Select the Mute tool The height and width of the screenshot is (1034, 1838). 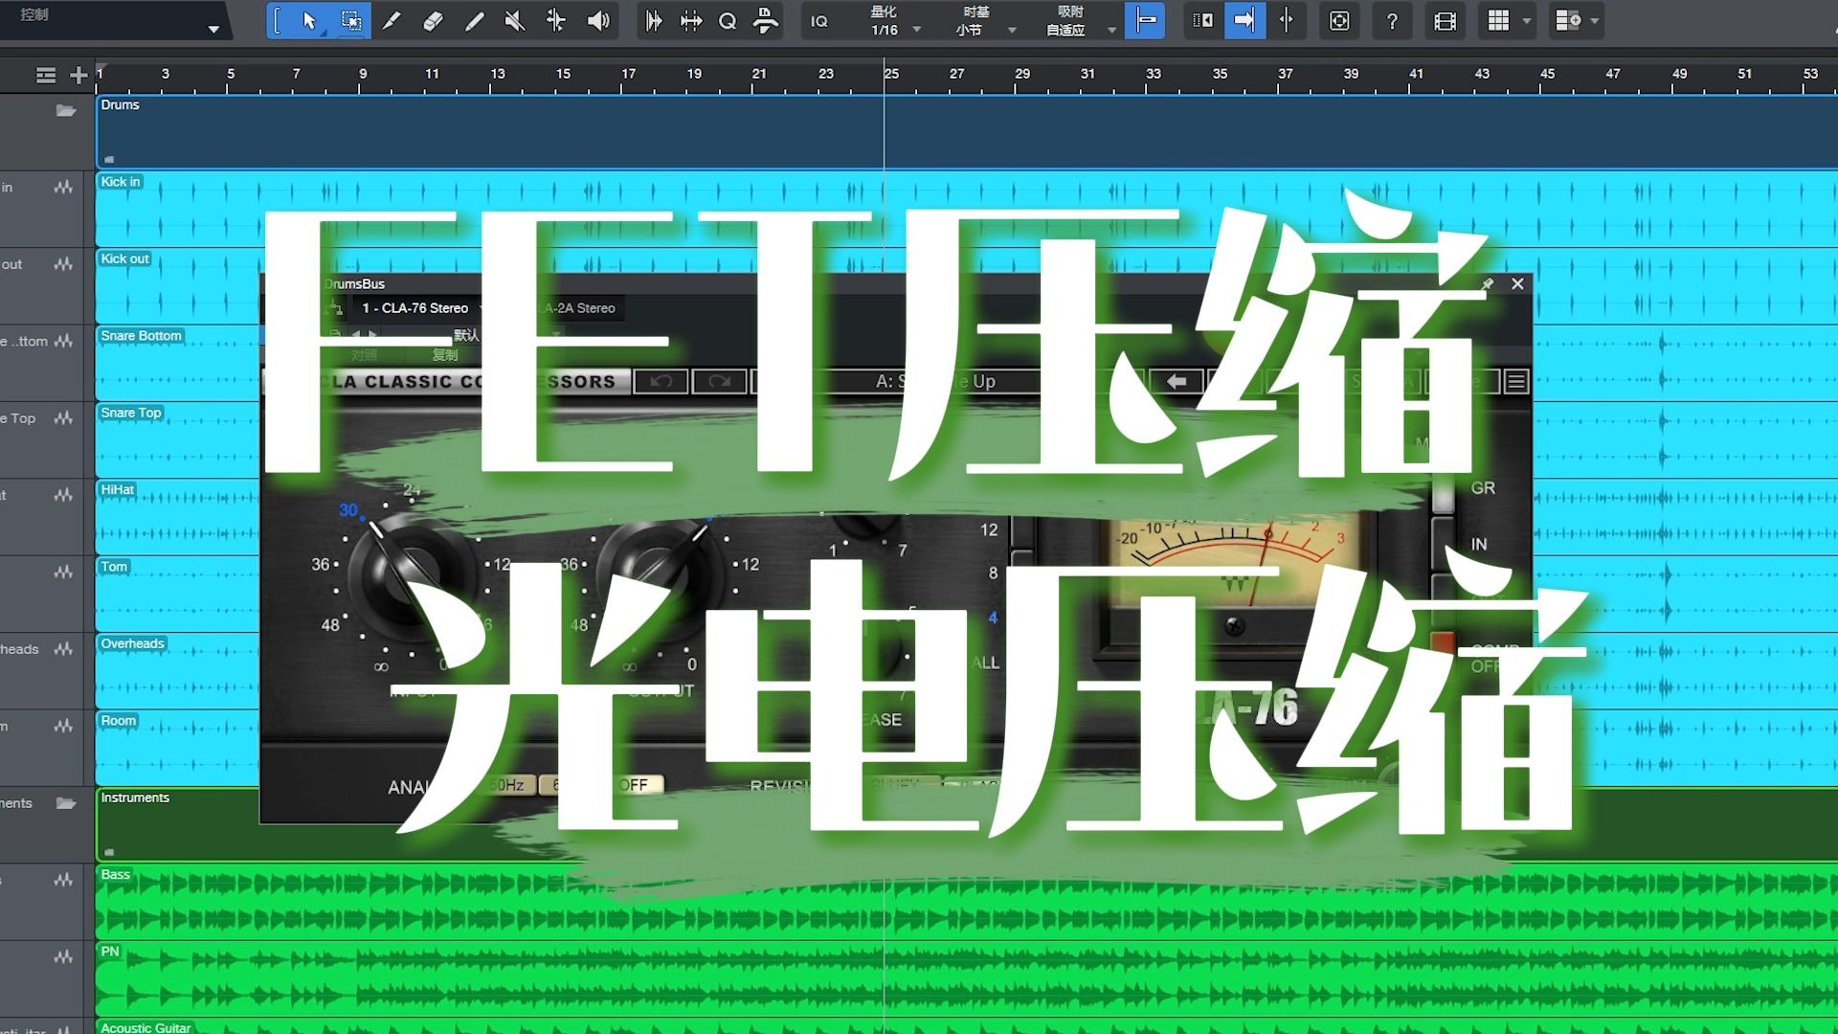(x=515, y=21)
